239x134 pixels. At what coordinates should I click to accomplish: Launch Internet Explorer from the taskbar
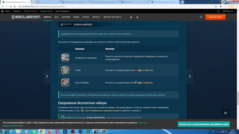click(x=11, y=132)
